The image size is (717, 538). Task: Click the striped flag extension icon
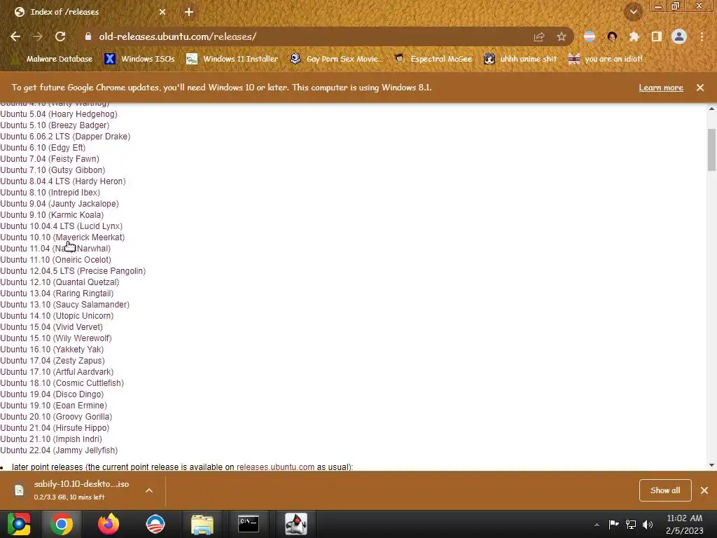[x=590, y=36]
